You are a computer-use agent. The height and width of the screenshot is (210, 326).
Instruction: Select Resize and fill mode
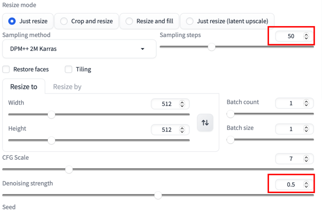pyautogui.click(x=129, y=21)
